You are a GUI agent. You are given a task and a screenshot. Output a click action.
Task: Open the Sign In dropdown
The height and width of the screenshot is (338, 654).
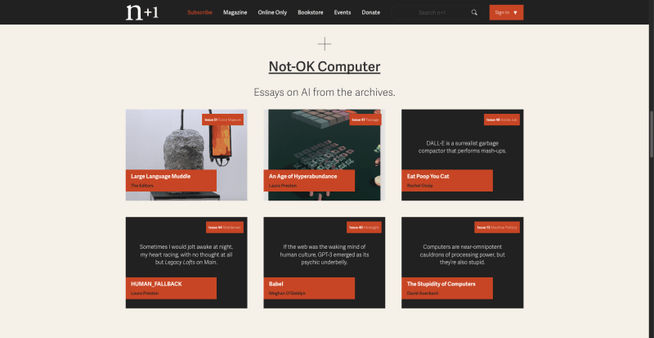pyautogui.click(x=506, y=12)
